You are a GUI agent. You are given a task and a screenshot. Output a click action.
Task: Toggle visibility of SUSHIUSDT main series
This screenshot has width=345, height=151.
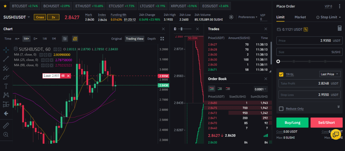56,49
